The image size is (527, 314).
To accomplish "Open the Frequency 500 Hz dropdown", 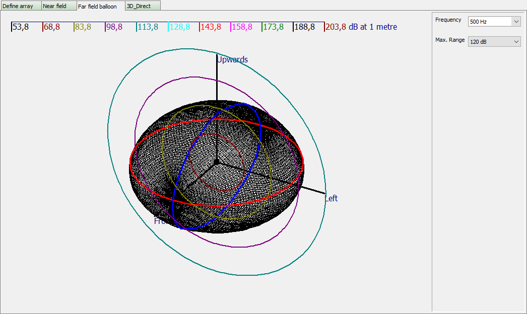I will [494, 22].
